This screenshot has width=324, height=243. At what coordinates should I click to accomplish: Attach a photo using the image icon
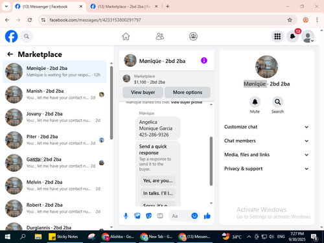(x=137, y=216)
